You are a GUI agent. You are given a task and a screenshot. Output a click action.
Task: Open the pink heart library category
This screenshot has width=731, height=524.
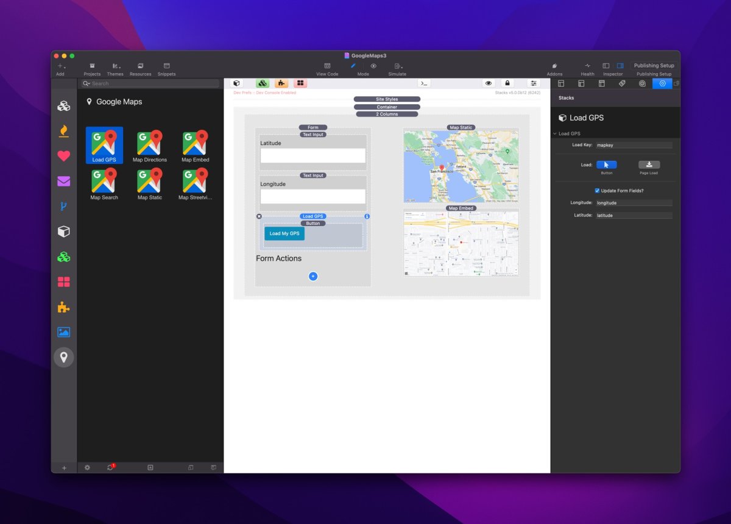pos(63,156)
